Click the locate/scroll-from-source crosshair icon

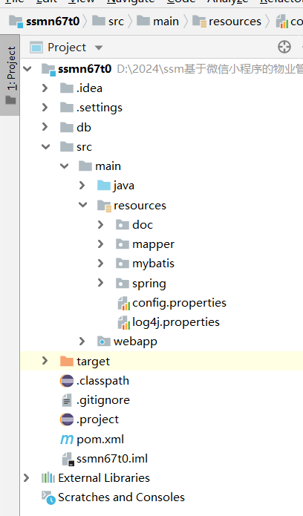[x=284, y=47]
